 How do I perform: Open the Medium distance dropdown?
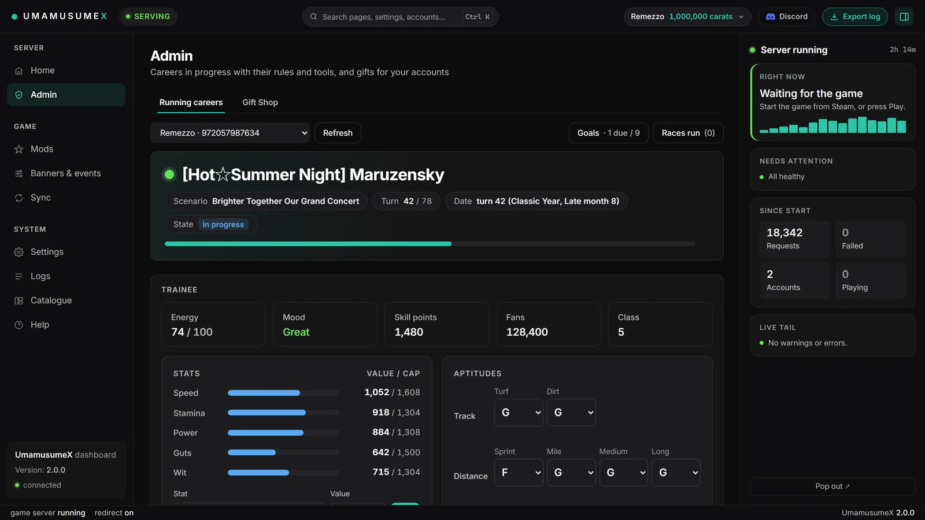coord(624,473)
